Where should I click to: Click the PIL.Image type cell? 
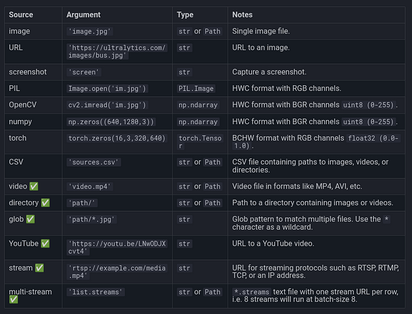(197, 89)
